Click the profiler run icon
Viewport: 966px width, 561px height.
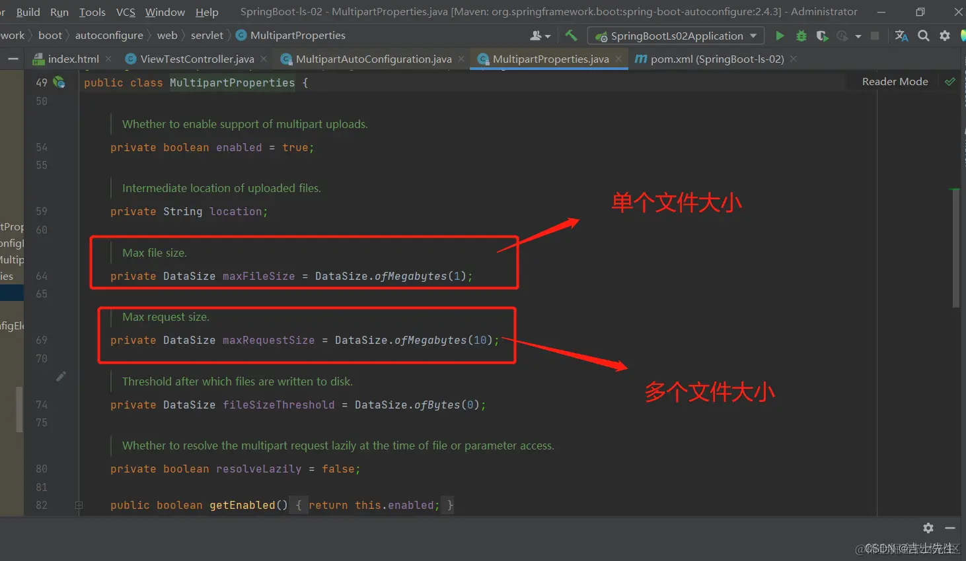[x=842, y=36]
